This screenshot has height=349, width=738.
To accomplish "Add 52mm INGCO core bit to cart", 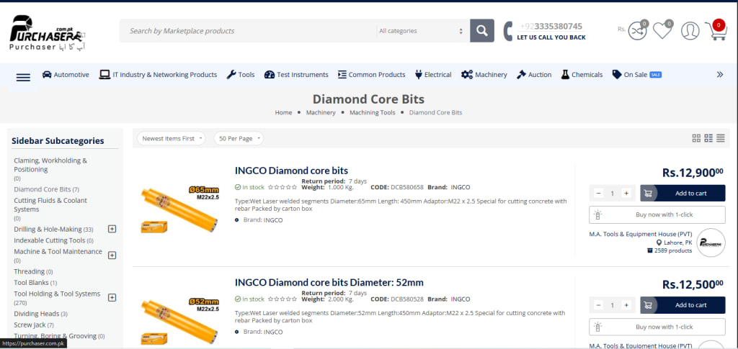I will [x=683, y=305].
